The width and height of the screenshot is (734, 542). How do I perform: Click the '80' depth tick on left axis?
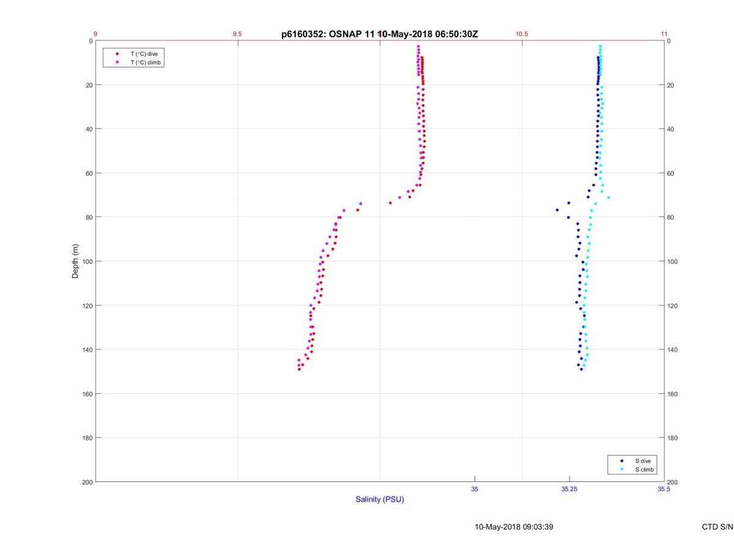(89, 217)
